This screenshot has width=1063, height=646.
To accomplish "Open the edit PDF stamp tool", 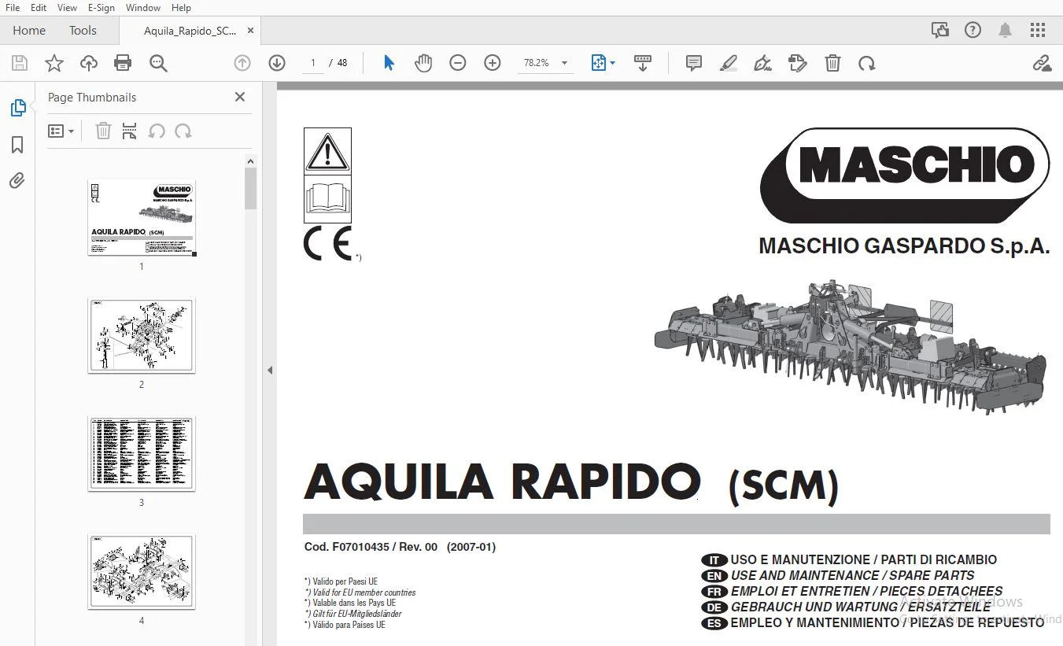I will [x=798, y=63].
